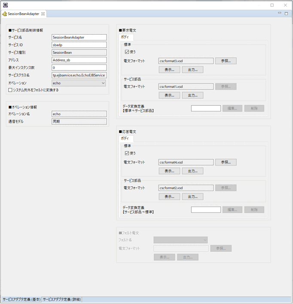Enable システム例外をフォルトに変換する checkbox
The height and width of the screenshot is (304, 293).
11,90
